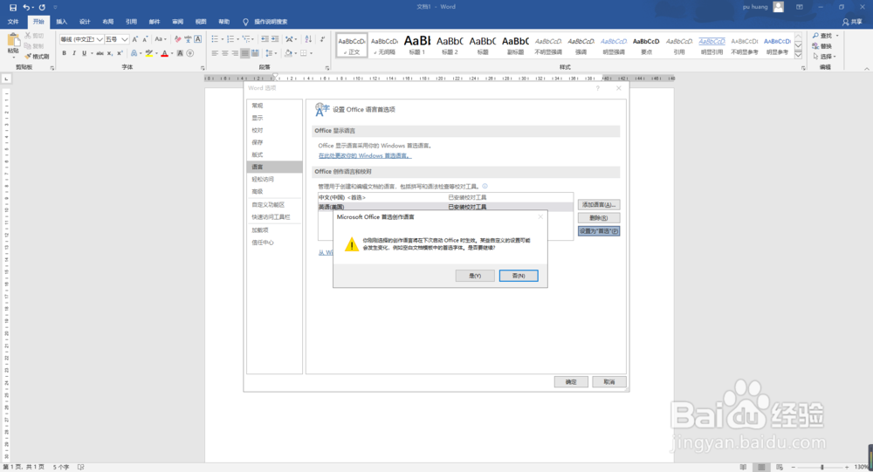Select 保存 category in Word Options sidebar
The image size is (873, 472).
click(x=274, y=142)
